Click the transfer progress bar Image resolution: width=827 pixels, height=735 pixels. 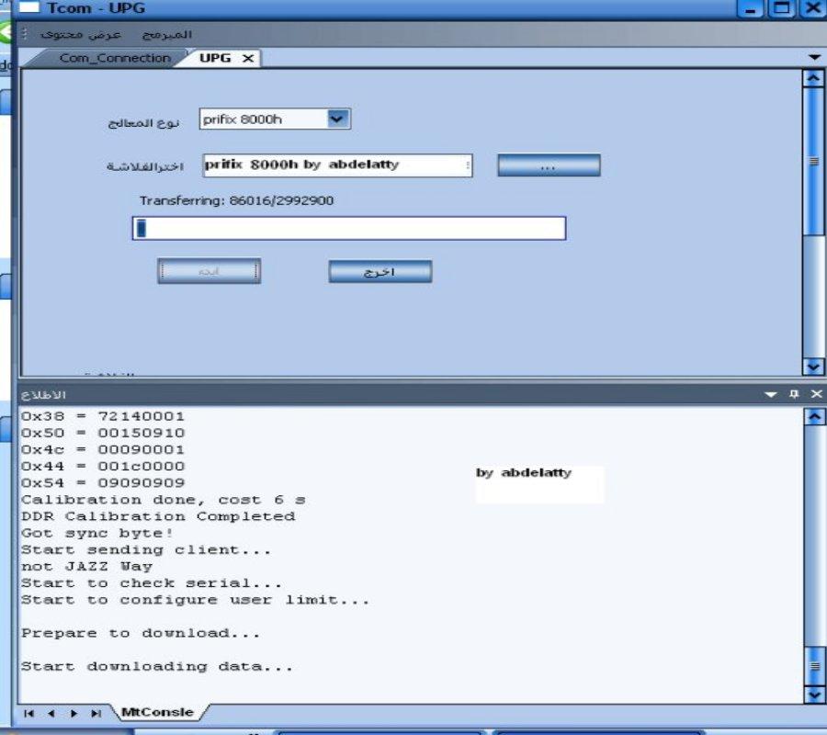click(348, 228)
